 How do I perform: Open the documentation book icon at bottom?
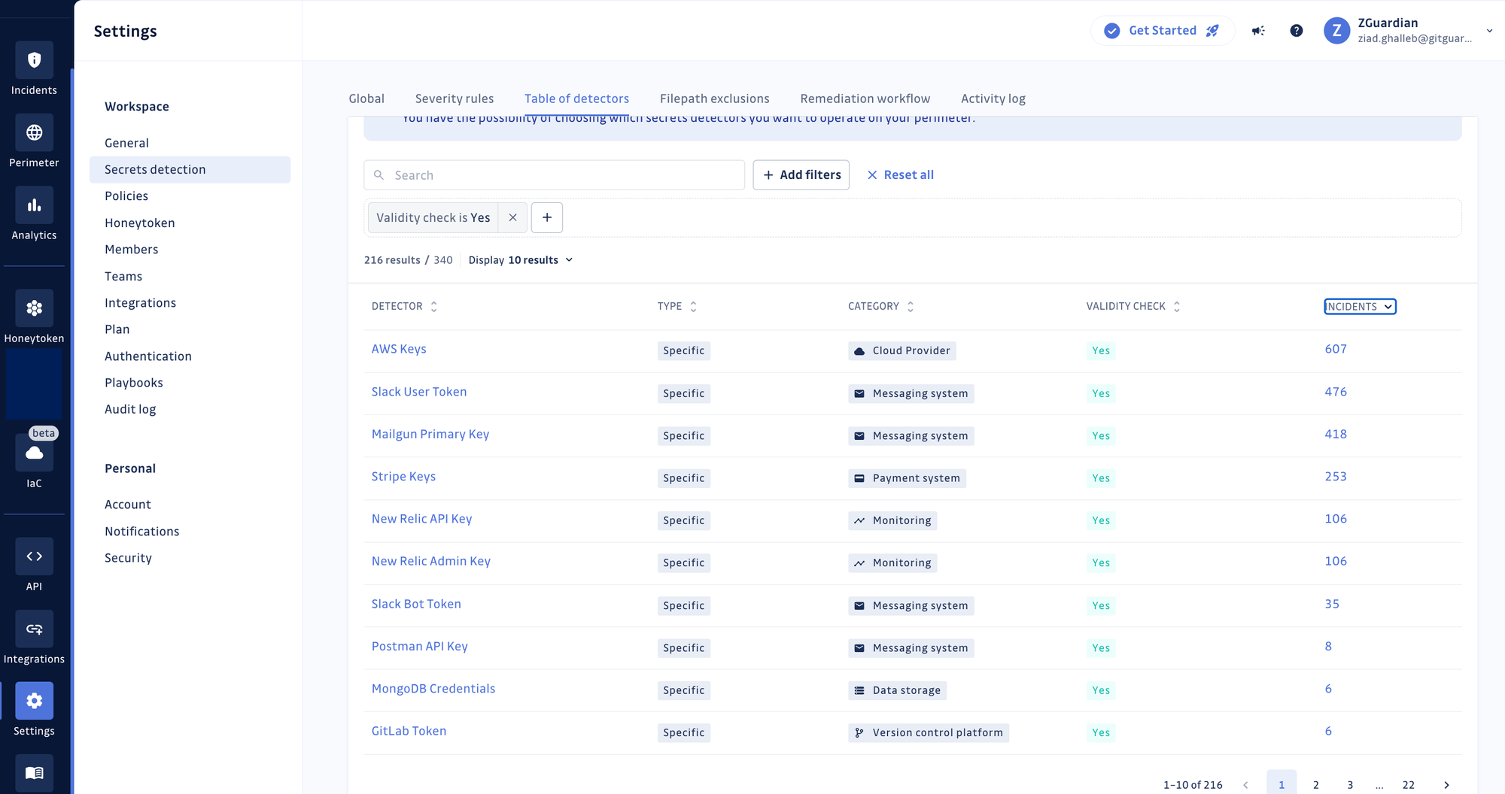(x=34, y=773)
